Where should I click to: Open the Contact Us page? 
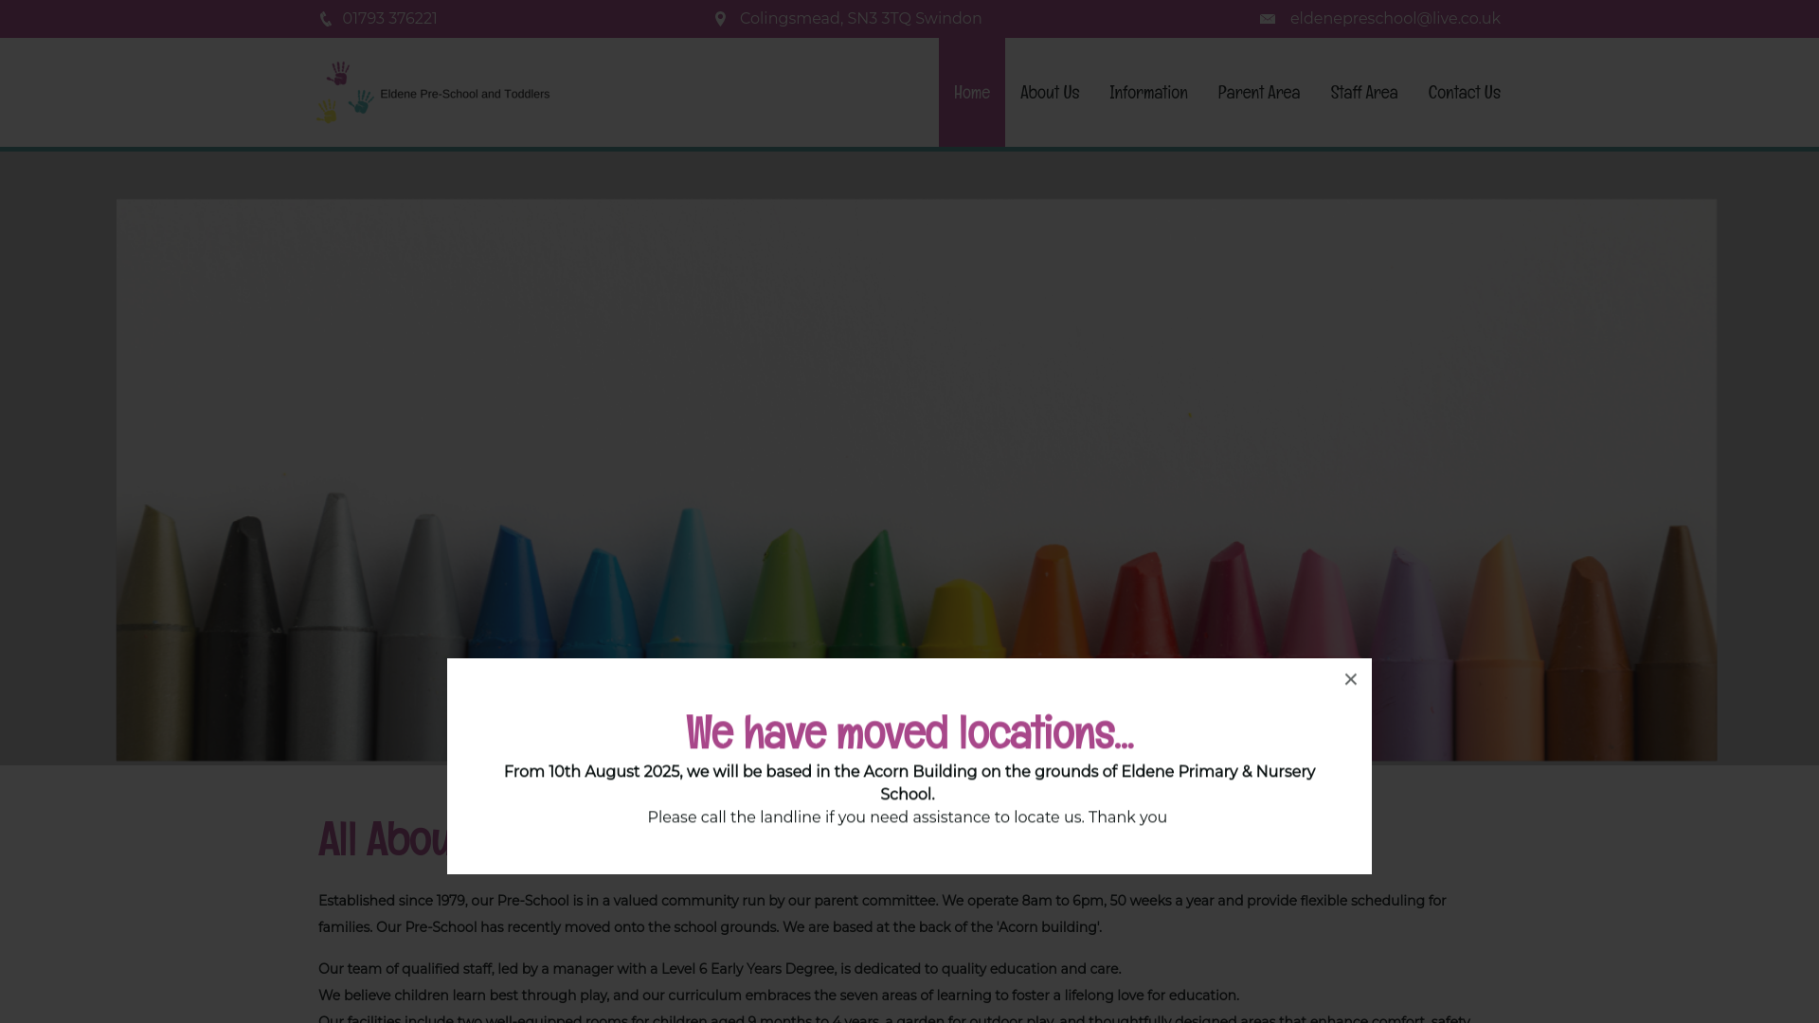click(x=1465, y=93)
